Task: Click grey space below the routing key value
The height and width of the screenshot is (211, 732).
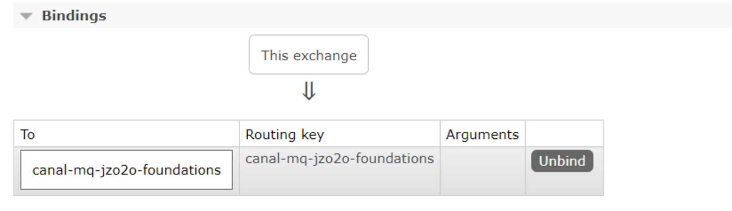Action: tap(339, 182)
